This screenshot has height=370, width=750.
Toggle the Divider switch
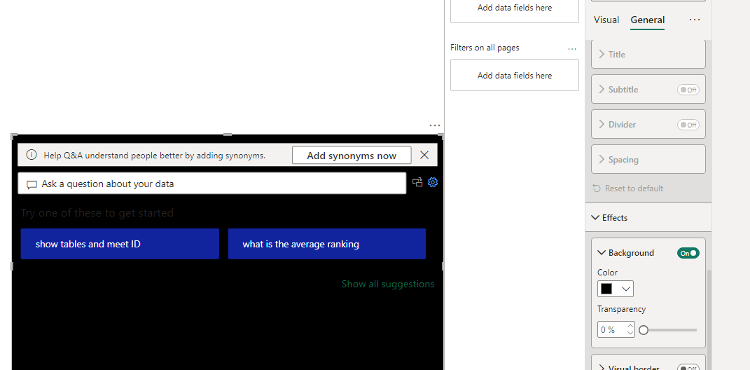pyautogui.click(x=688, y=125)
